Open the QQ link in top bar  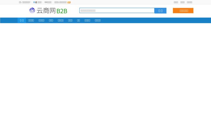pos(48,2)
